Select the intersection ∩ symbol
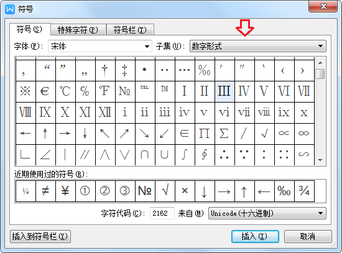342x253 pixels. (145, 154)
